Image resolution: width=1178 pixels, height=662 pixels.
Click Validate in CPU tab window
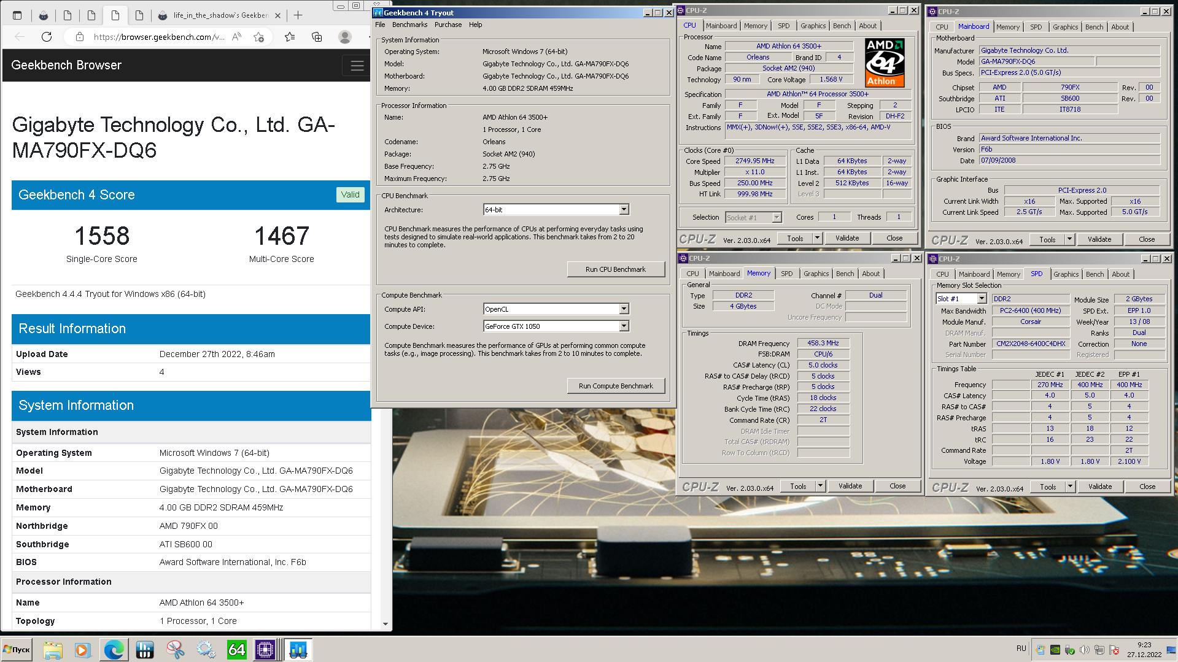tap(847, 238)
